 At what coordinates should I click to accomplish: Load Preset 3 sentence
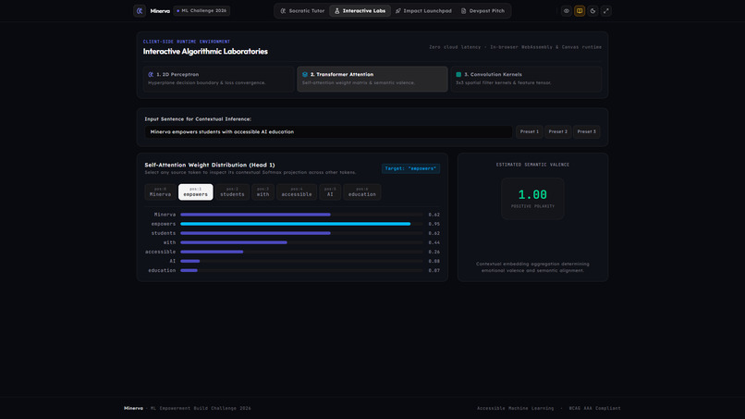(586, 131)
